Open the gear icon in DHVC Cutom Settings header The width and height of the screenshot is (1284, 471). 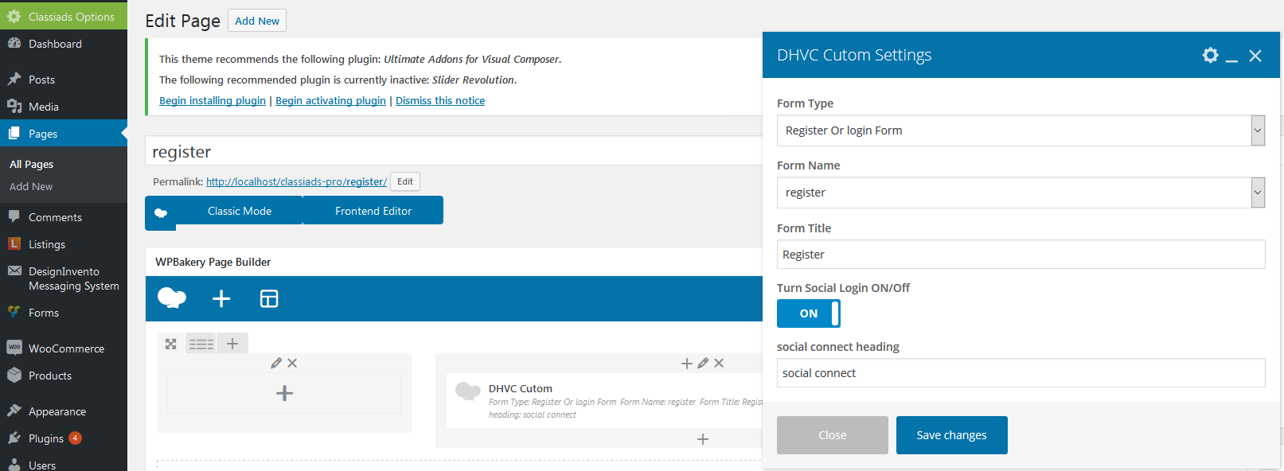pyautogui.click(x=1210, y=55)
